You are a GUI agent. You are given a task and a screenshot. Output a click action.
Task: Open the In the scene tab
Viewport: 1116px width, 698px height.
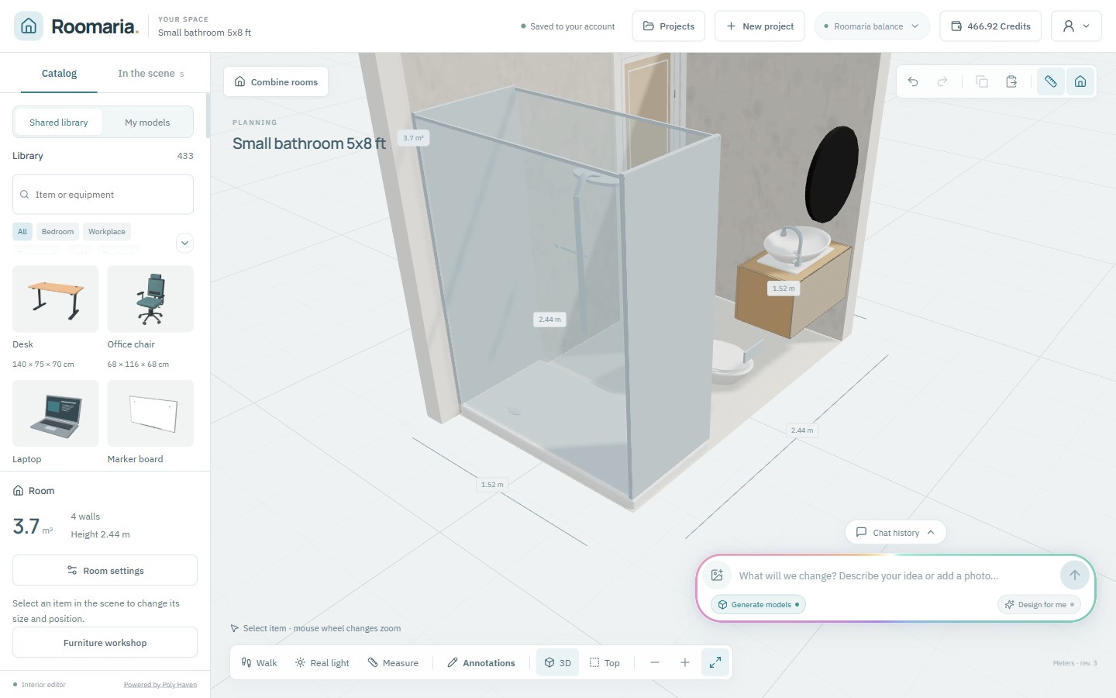(x=151, y=74)
